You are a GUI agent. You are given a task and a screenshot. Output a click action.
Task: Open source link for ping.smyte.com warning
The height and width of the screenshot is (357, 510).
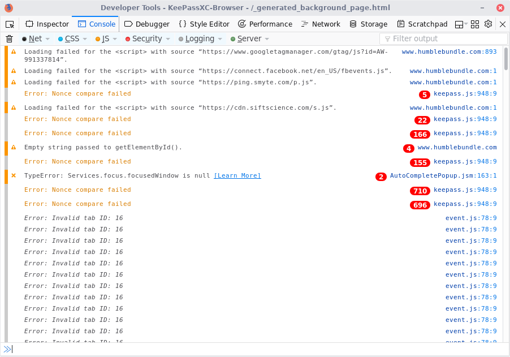pos(453,82)
